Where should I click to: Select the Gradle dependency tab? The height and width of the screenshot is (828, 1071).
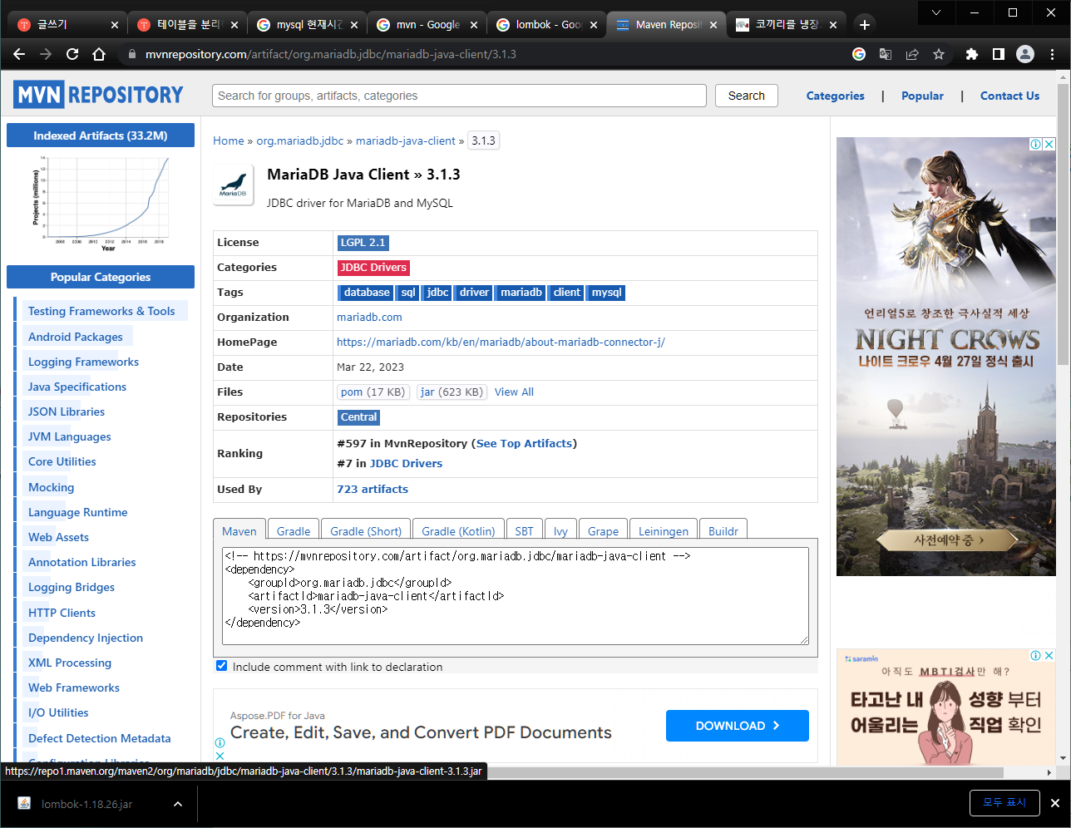click(294, 531)
